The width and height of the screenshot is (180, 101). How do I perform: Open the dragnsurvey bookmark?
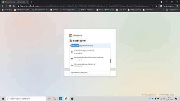[x=7, y=10]
